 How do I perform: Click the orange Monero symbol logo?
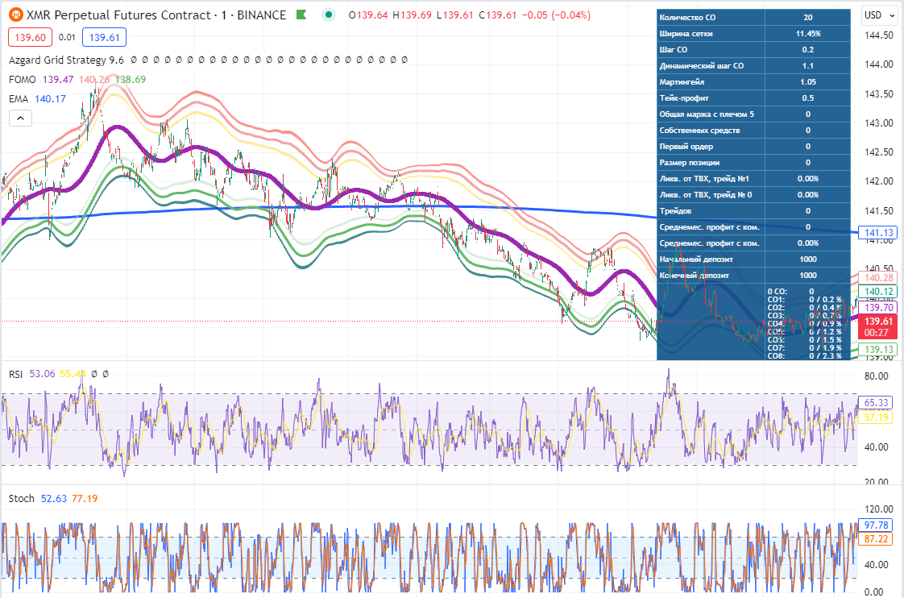point(15,15)
